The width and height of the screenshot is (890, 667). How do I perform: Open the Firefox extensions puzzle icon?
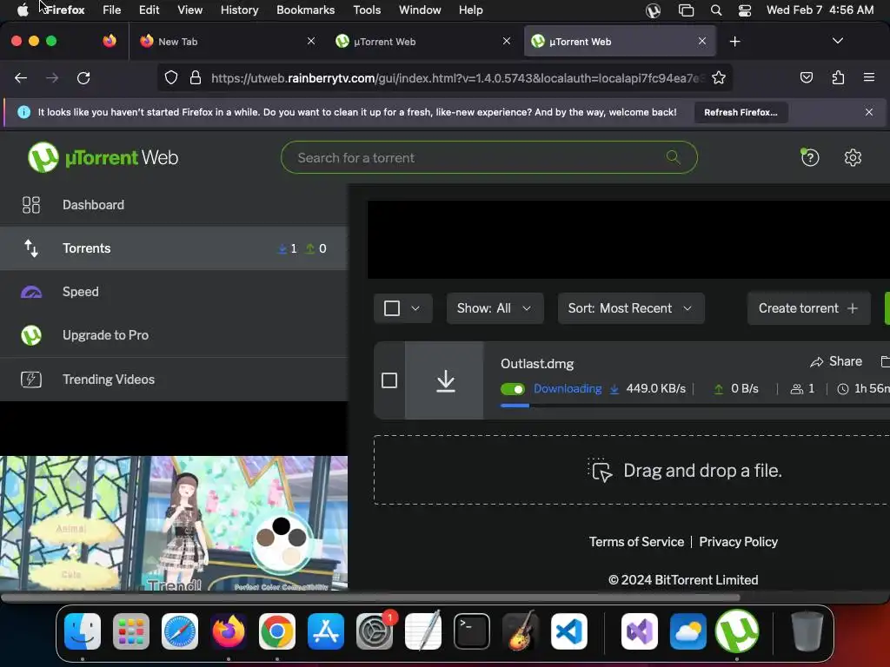(x=838, y=77)
